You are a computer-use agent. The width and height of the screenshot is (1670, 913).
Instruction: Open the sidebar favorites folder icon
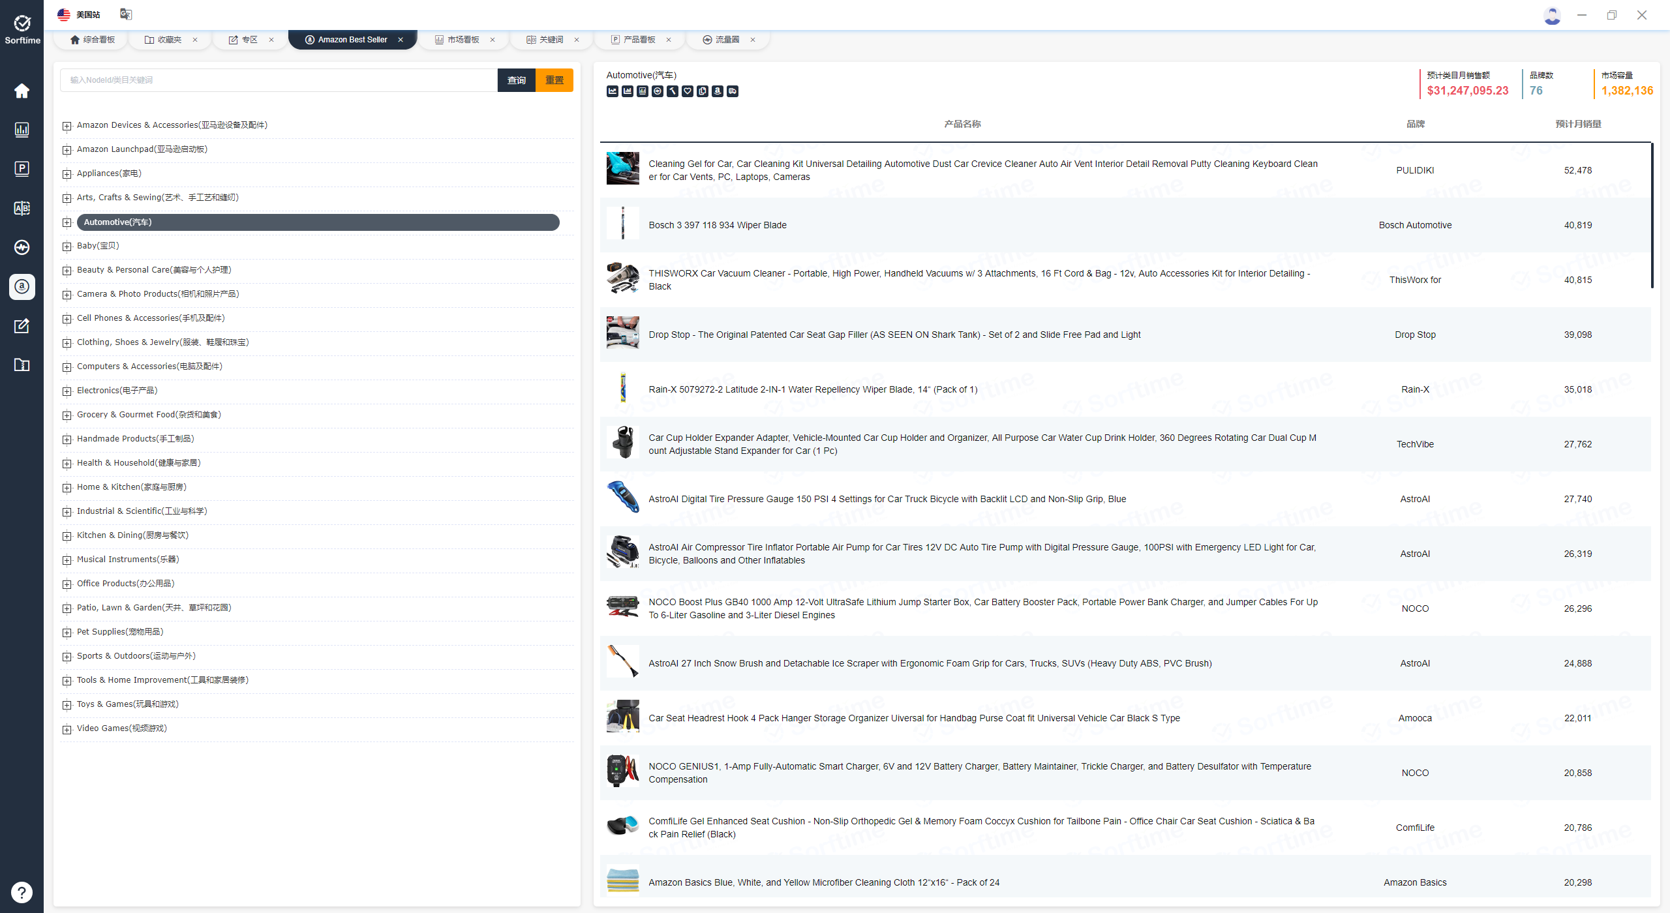click(22, 365)
